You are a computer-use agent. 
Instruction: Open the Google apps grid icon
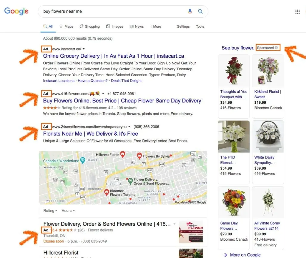pyautogui.click(x=297, y=12)
